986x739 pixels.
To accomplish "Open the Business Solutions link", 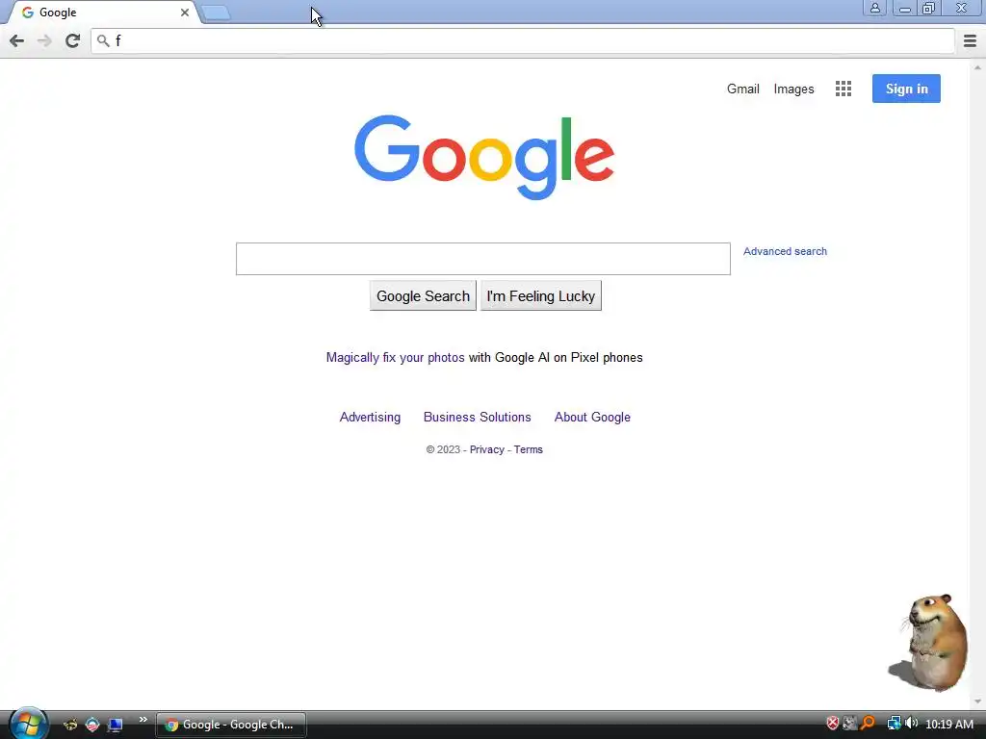I will (x=478, y=418).
